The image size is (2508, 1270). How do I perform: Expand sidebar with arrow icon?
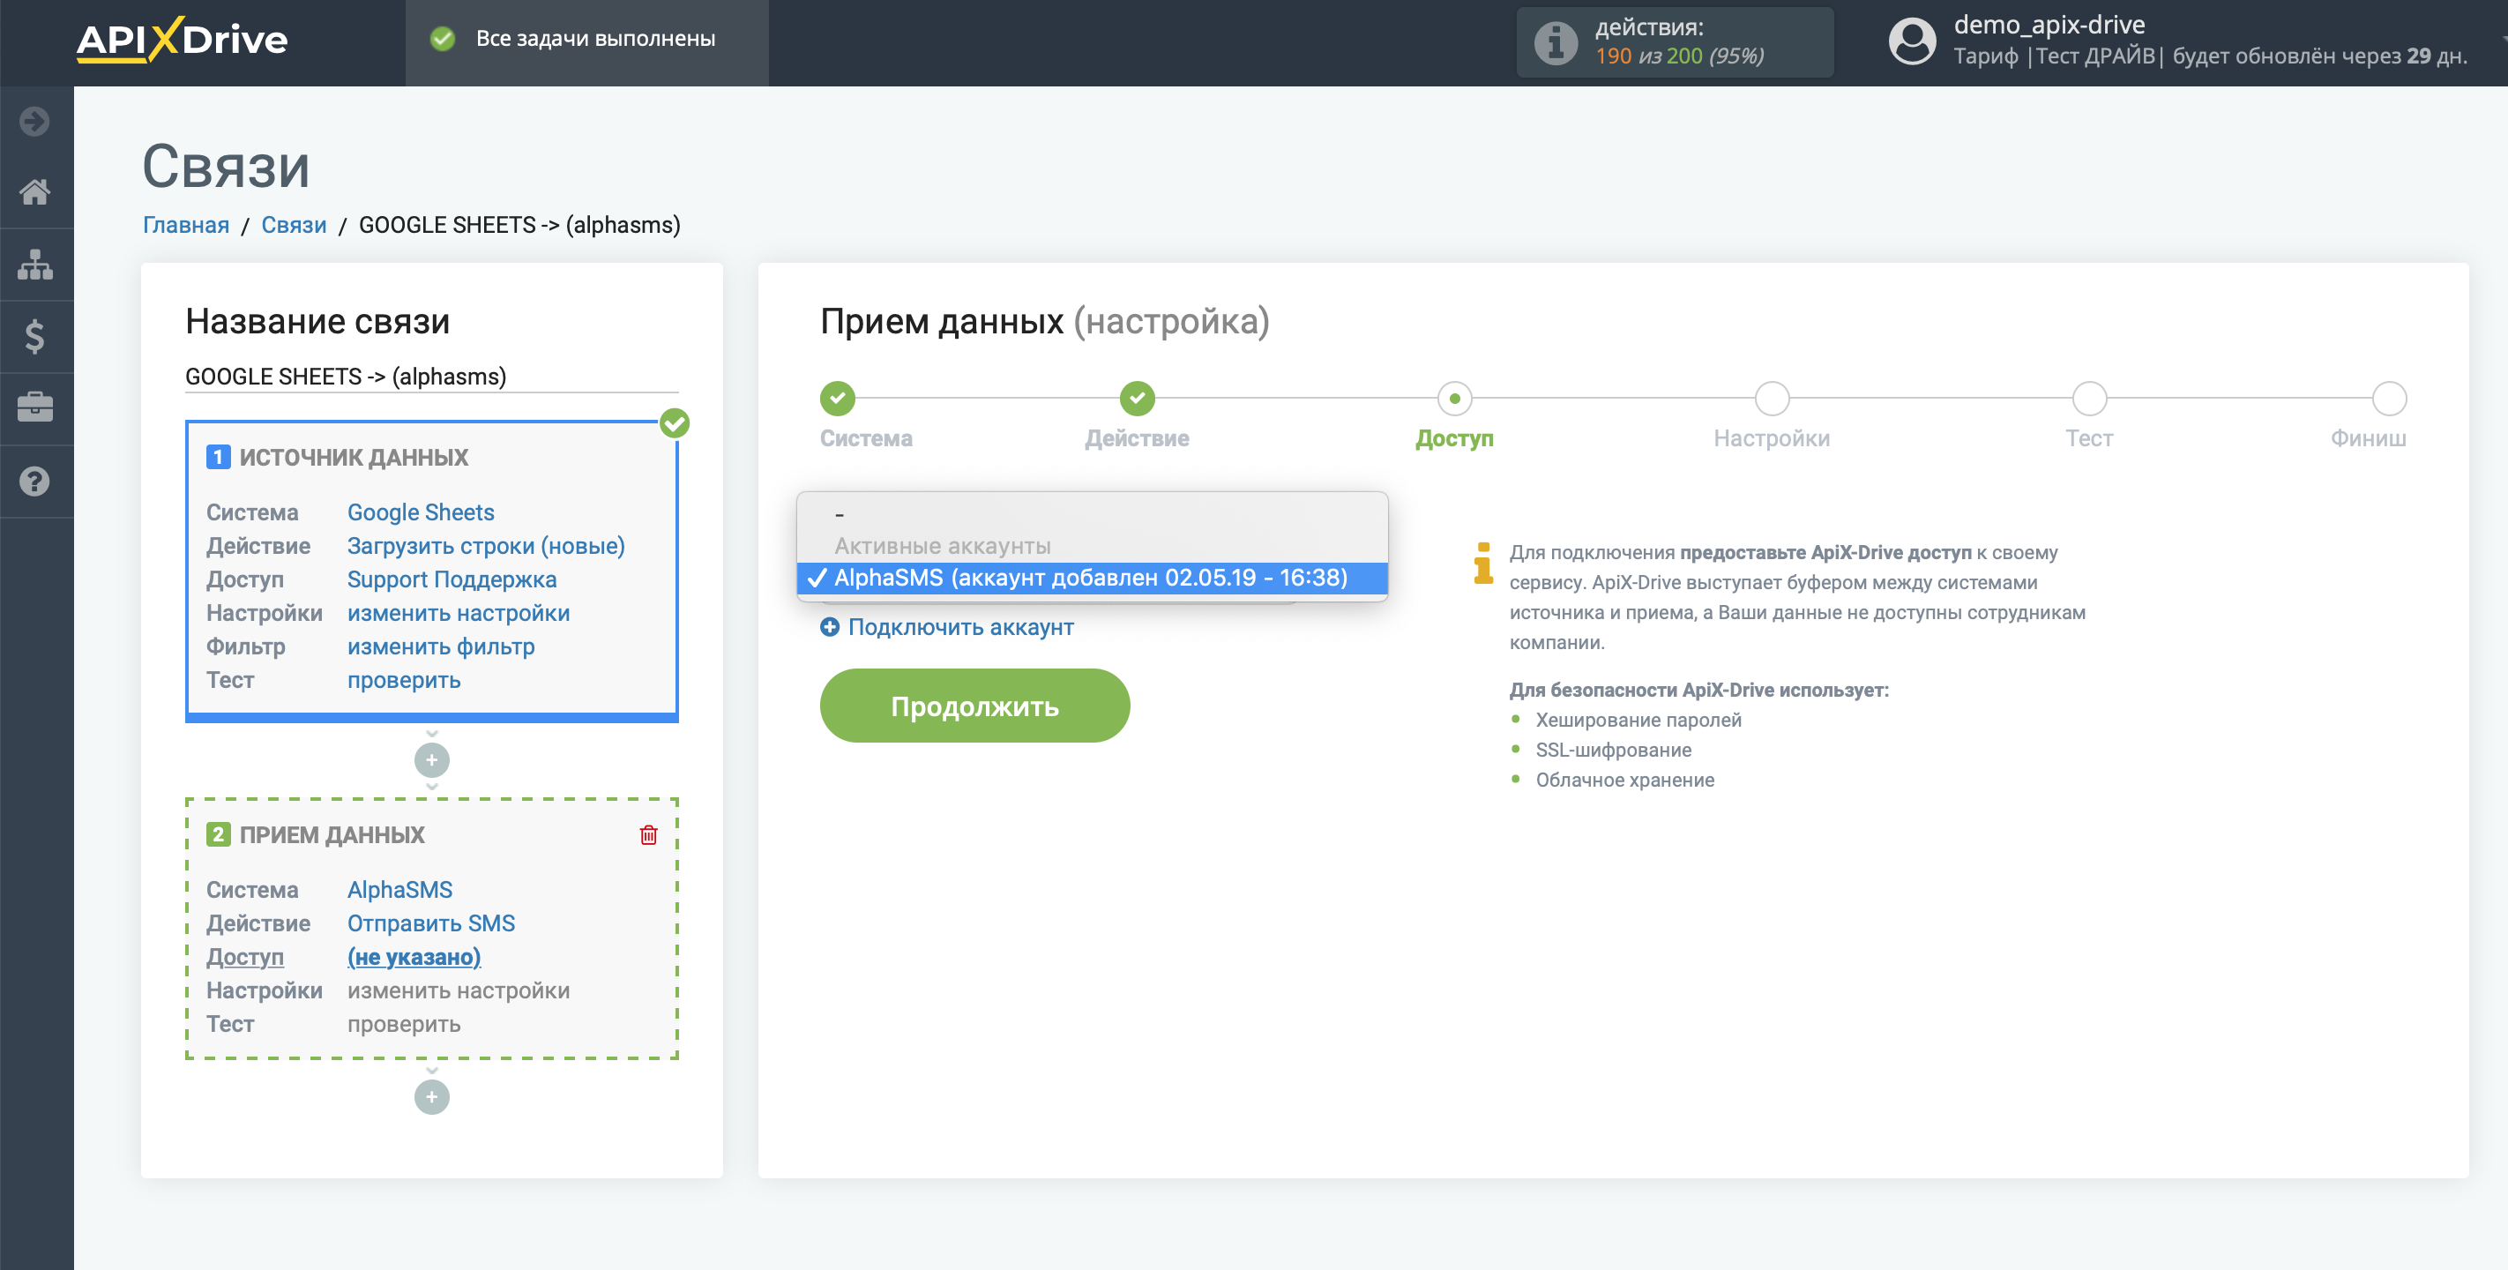(x=35, y=122)
